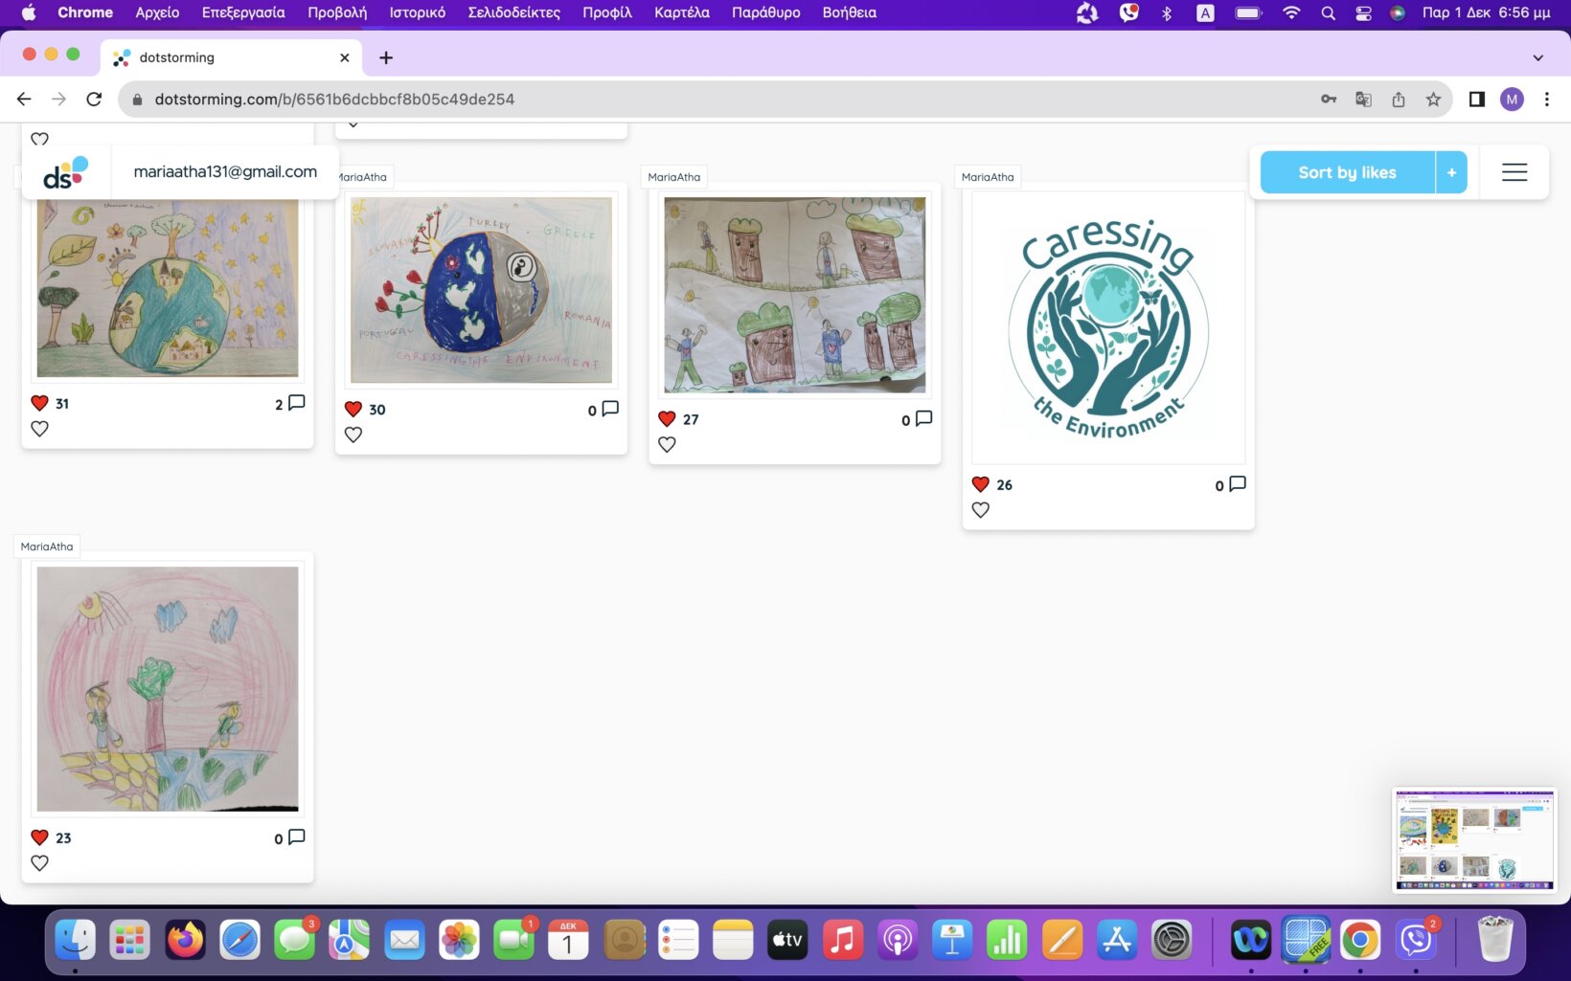Open the Caressing the Environment logo image
This screenshot has width=1571, height=981.
(1108, 328)
